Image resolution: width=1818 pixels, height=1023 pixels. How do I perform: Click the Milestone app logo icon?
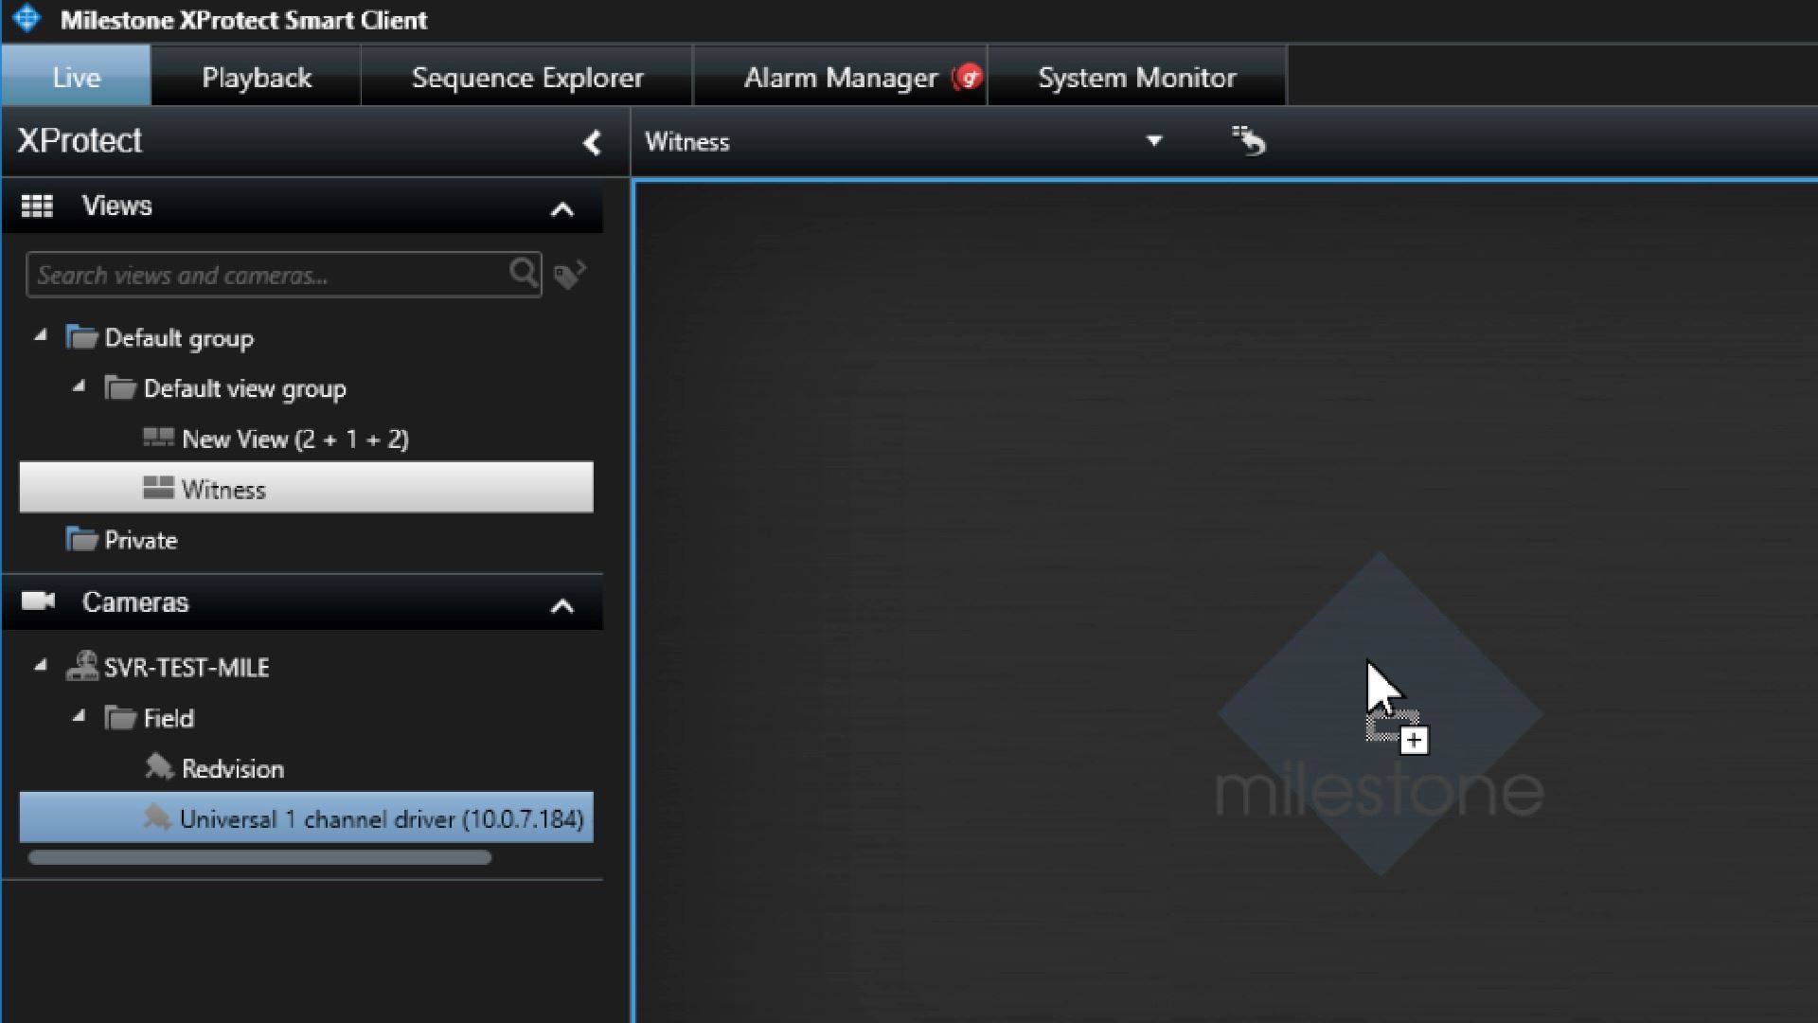pos(27,19)
